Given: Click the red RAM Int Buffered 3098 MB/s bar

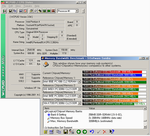Looking at the screenshot, I should (x=114, y=72).
